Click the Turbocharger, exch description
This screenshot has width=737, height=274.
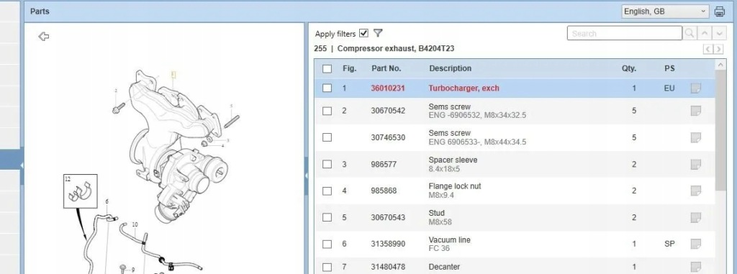tap(464, 88)
